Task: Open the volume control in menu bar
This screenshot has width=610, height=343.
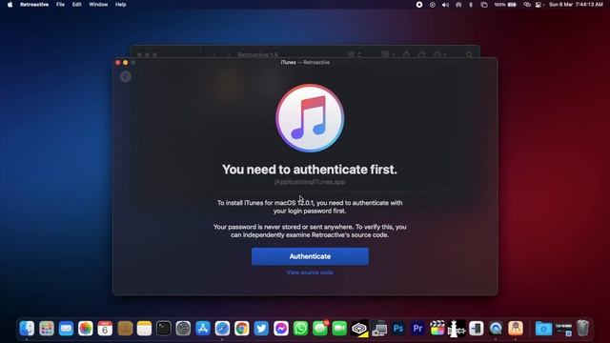Action: (x=445, y=5)
